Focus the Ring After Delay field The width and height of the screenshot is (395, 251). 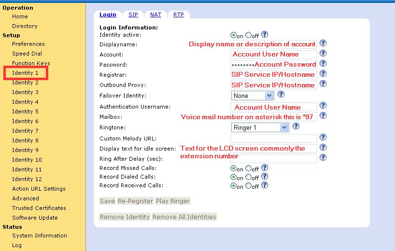tap(274, 159)
